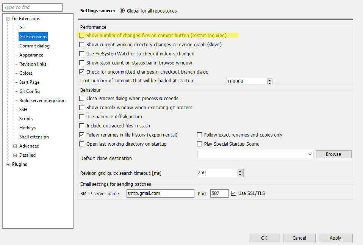Disable "Use SSL/TLS" for email

pyautogui.click(x=233, y=193)
